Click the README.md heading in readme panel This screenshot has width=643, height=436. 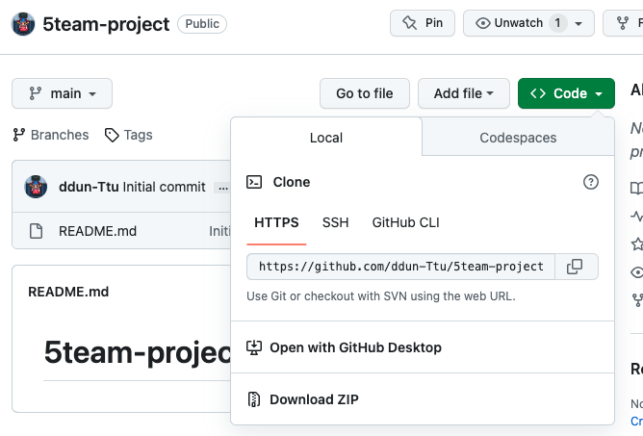pyautogui.click(x=68, y=292)
